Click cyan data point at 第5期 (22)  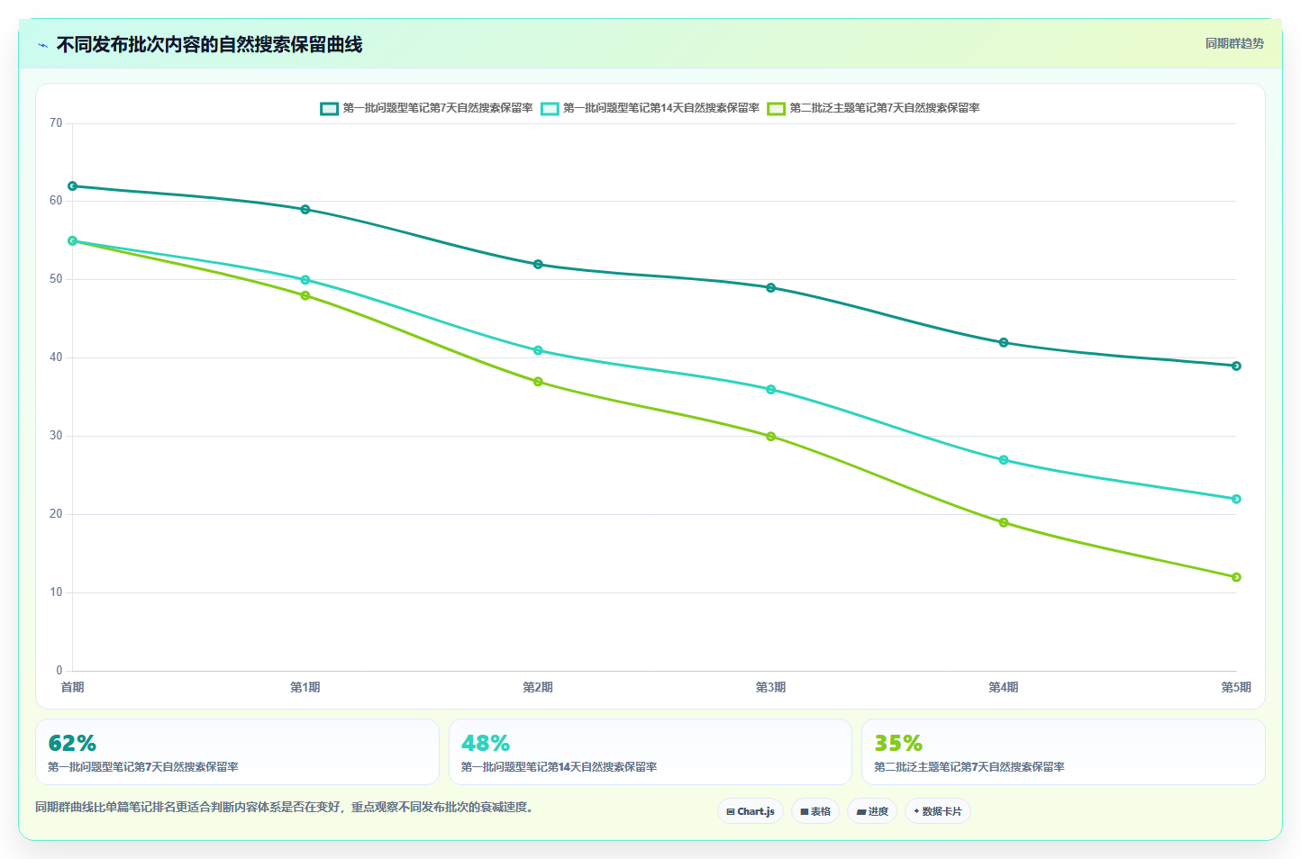tap(1236, 499)
